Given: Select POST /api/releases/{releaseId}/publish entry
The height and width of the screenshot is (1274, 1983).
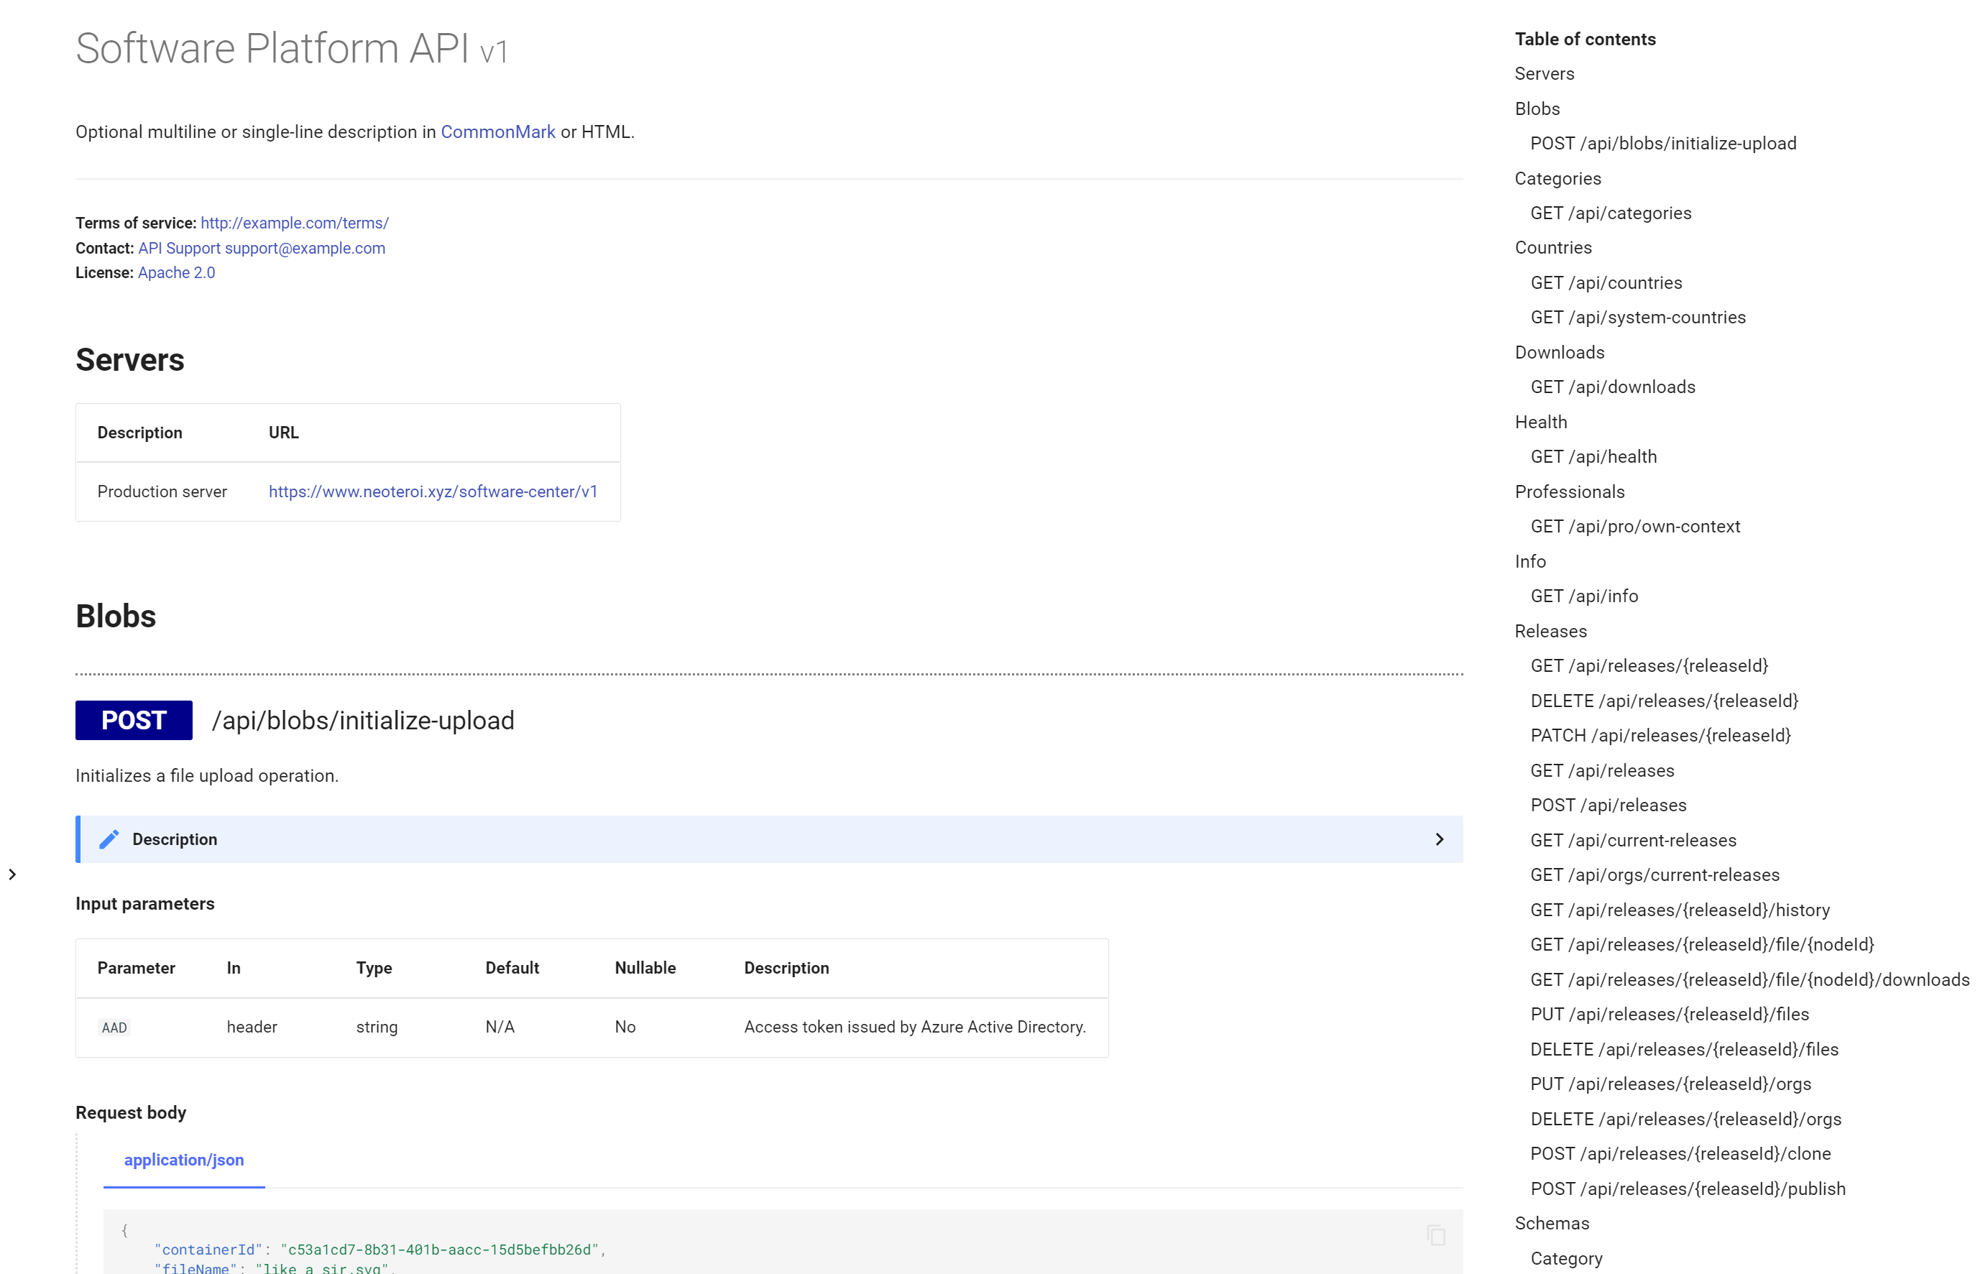Looking at the screenshot, I should tap(1688, 1188).
